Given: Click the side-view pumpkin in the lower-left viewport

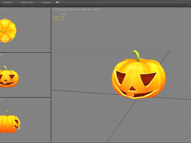Looking at the screenshot, I should pos(10,122).
